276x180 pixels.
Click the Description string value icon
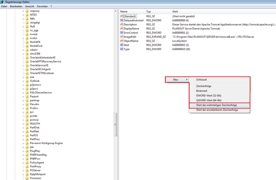click(x=122, y=24)
